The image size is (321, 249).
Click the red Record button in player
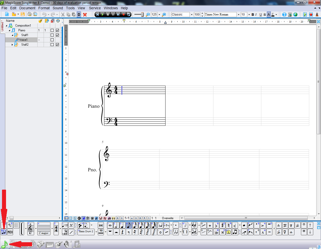point(124,15)
